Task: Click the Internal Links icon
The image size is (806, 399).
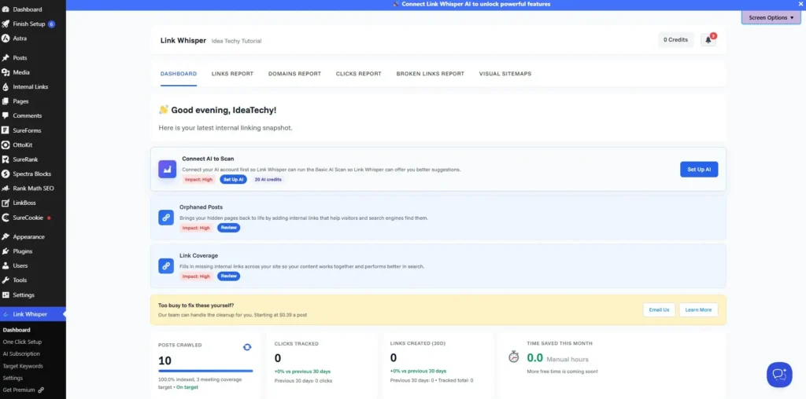Action: click(6, 86)
